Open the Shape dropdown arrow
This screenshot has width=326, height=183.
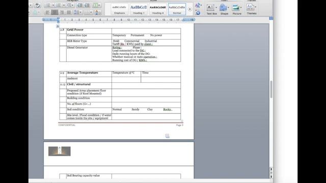point(228,8)
